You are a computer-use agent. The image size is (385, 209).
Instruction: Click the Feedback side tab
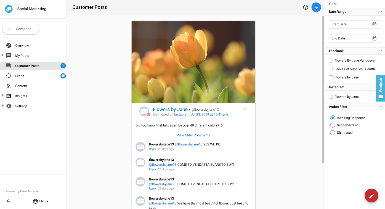(380, 88)
